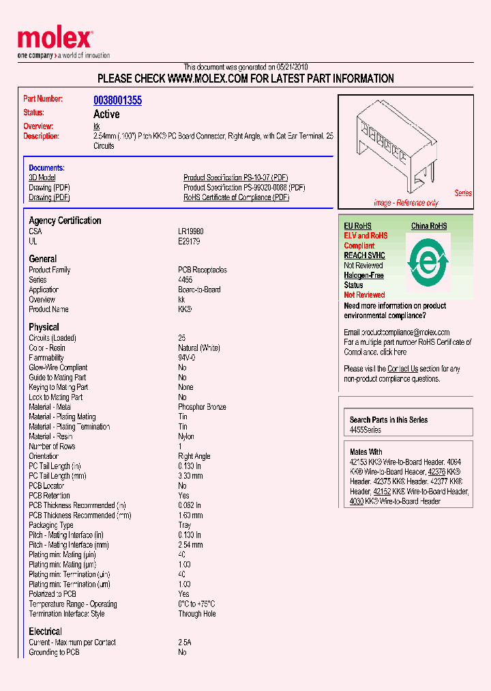This screenshot has height=691, width=491.
Task: Open the ELV and RoHS Compliant link
Action: (366, 240)
